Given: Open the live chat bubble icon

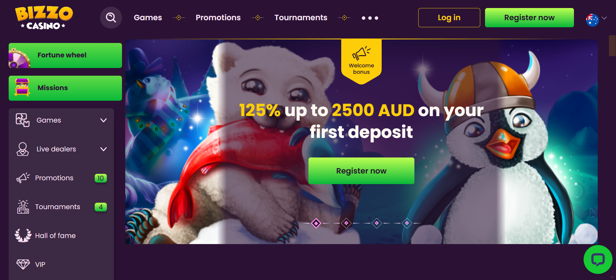Looking at the screenshot, I should tap(598, 259).
